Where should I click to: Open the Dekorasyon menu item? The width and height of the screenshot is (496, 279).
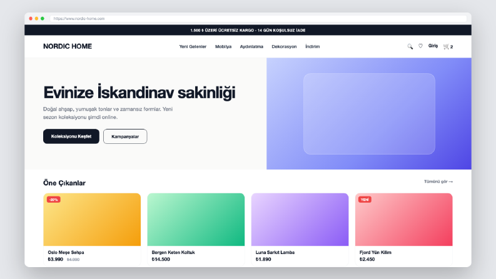point(284,46)
